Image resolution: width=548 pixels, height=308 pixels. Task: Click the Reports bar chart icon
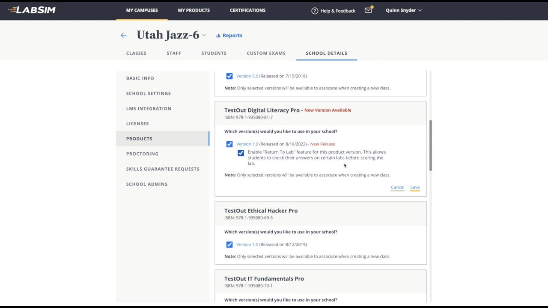click(218, 36)
